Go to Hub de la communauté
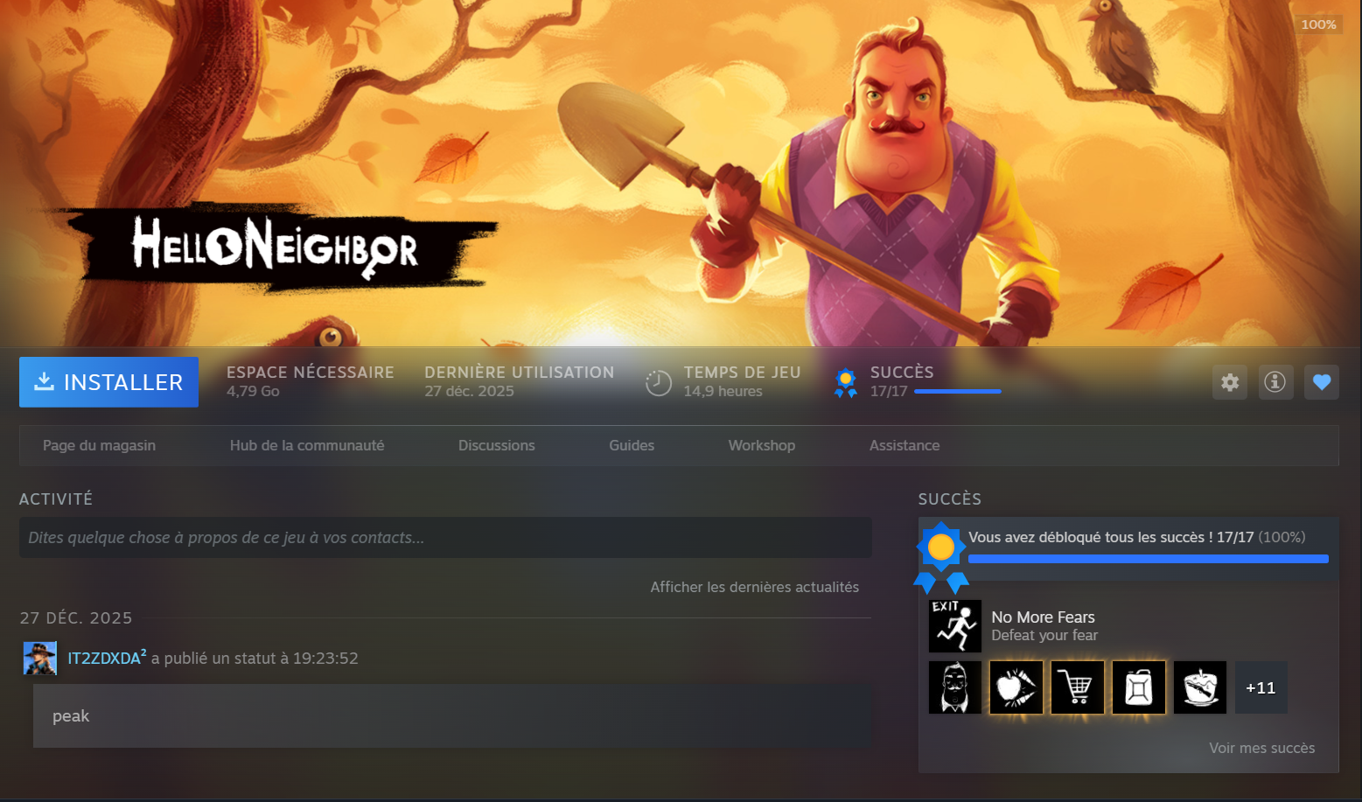1362x802 pixels. point(307,445)
